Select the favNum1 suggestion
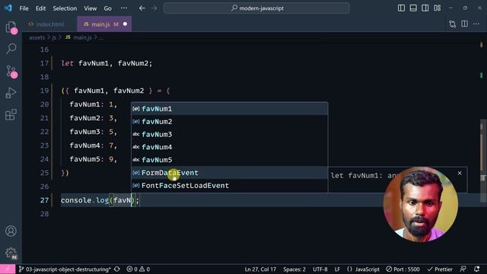The width and height of the screenshot is (487, 274). coord(230,109)
